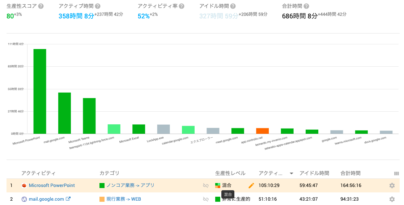This screenshot has width=404, height=205.
Task: Open 現行業務 -> WEB category link
Action: [124, 199]
